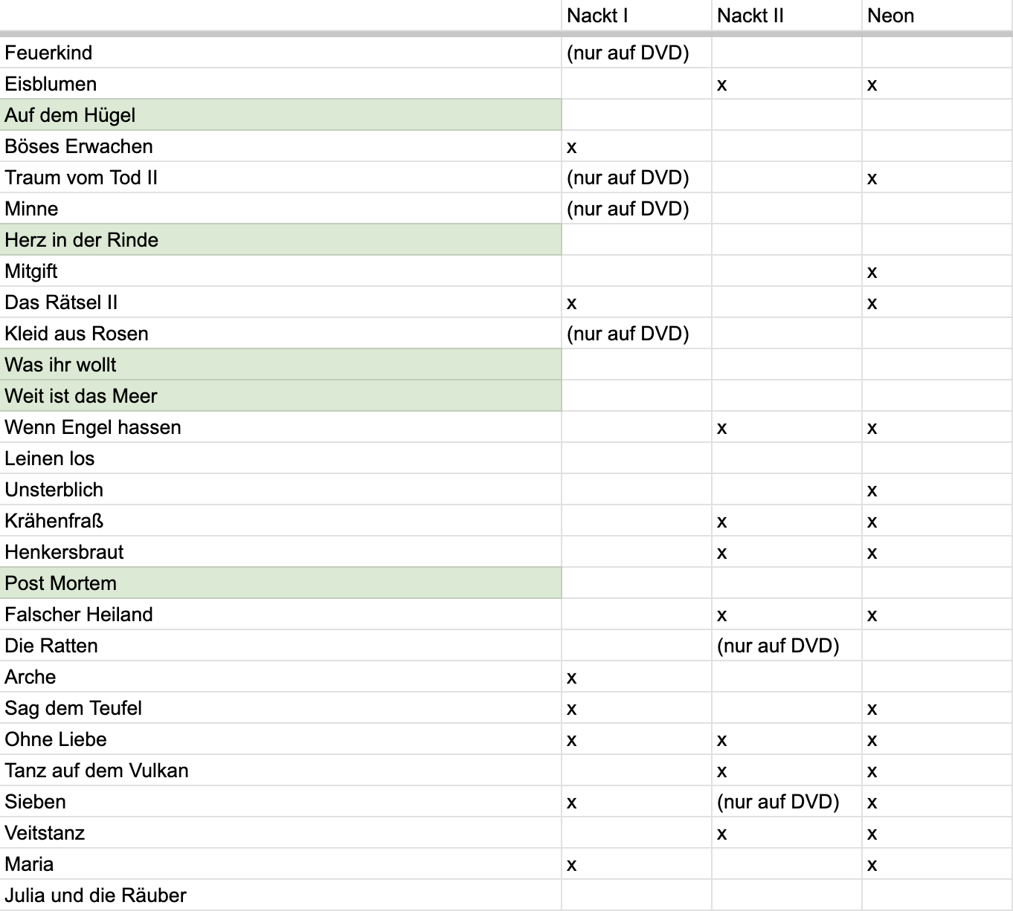
Task: Select the x in Böses Erwachen's Nackt I cell
Action: [x=571, y=147]
